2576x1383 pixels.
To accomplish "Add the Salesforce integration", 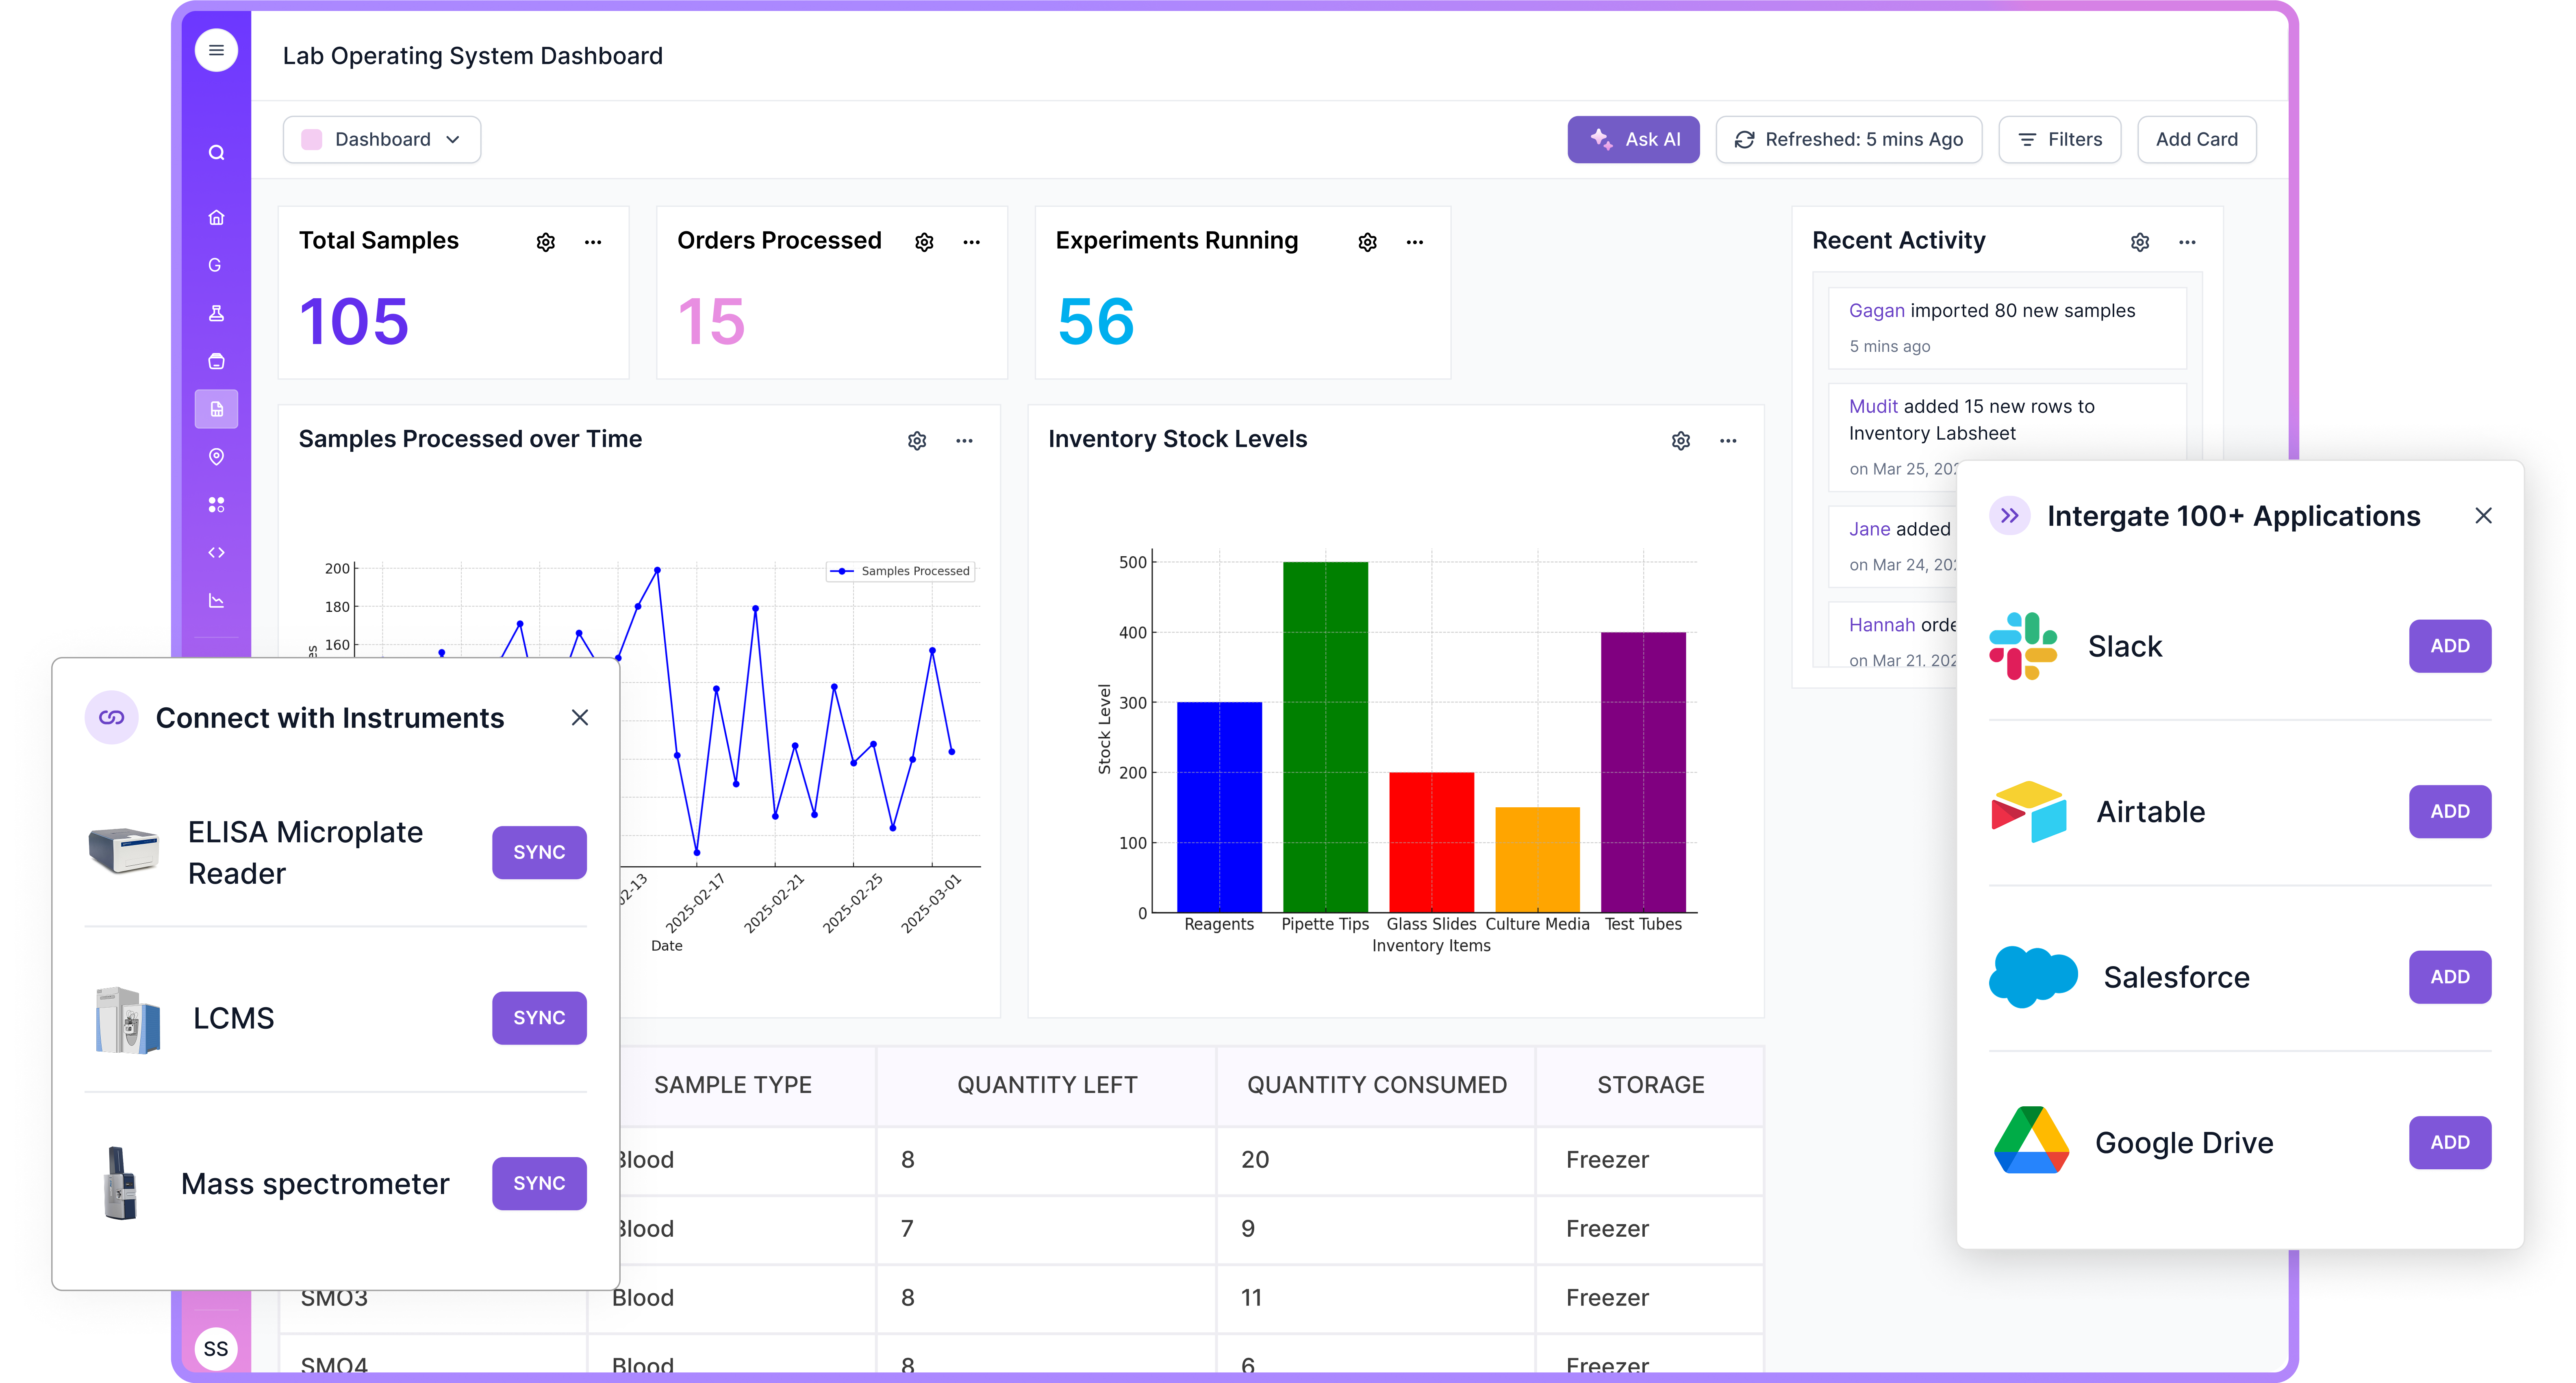I will coord(2450,977).
